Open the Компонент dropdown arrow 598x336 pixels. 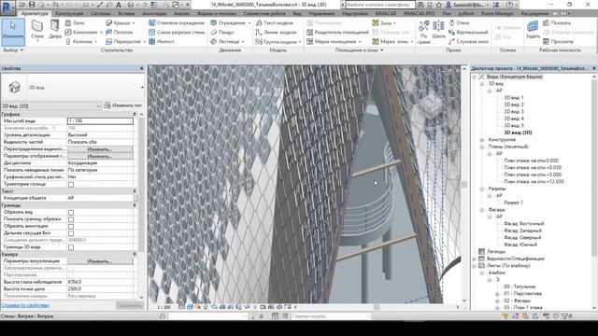point(101,33)
